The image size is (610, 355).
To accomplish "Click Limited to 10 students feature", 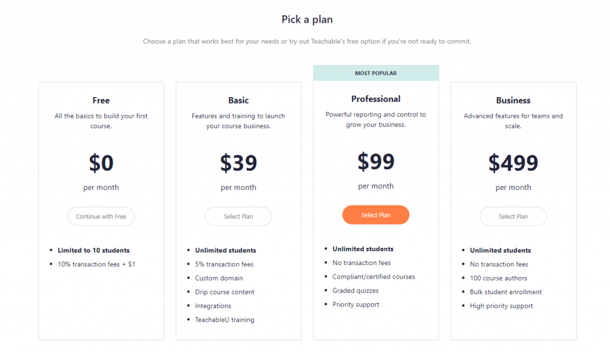I will (x=94, y=250).
